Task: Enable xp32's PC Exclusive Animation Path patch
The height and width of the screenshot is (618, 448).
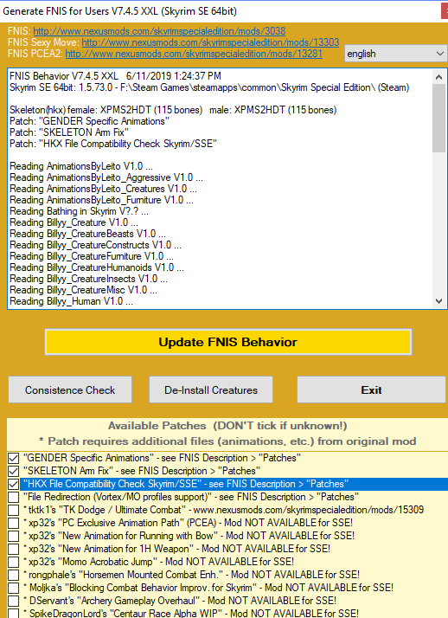Action: [13, 523]
